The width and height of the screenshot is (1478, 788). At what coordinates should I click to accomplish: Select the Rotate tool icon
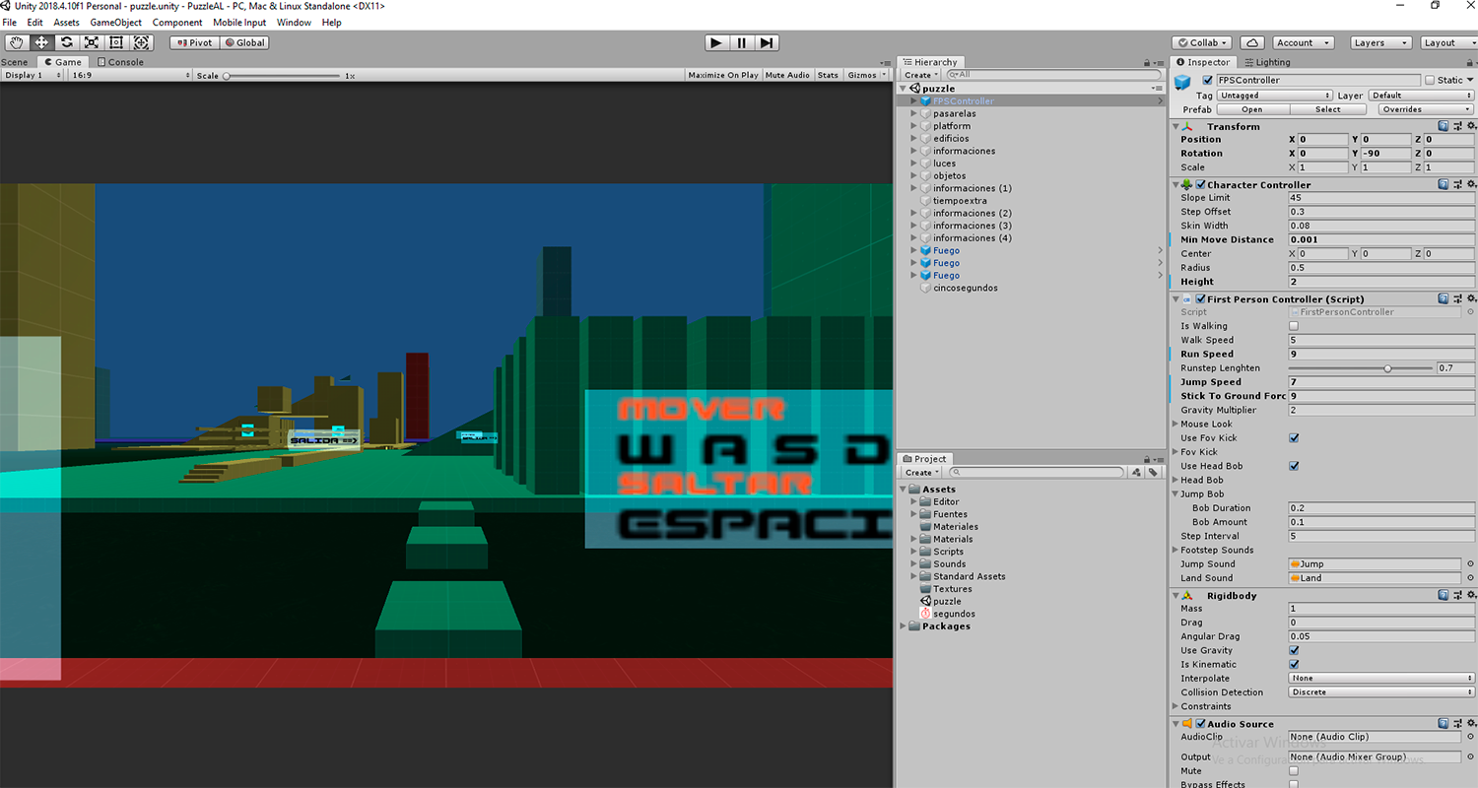[66, 42]
